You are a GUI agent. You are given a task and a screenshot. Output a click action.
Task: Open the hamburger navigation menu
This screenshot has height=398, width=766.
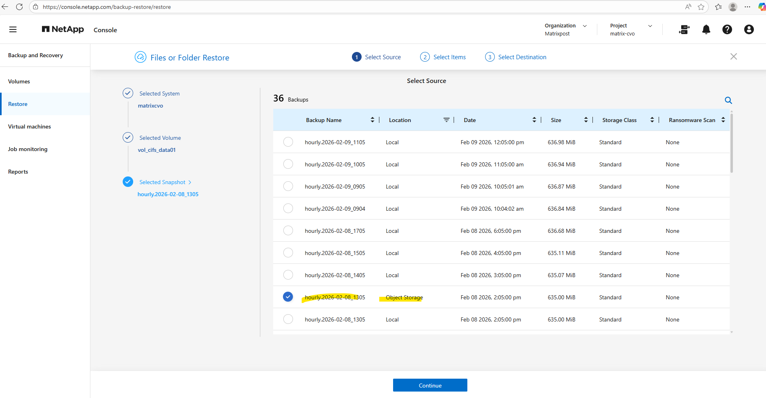tap(13, 29)
